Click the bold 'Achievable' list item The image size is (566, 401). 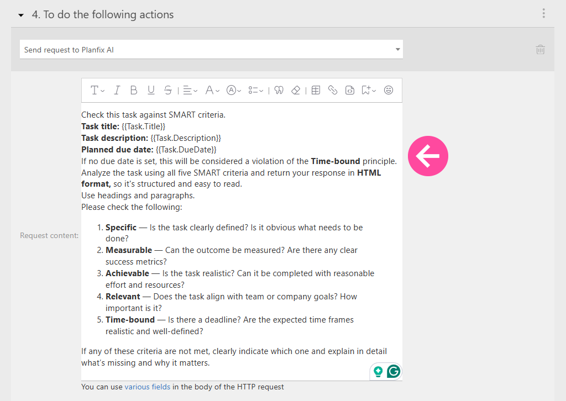[x=127, y=273]
